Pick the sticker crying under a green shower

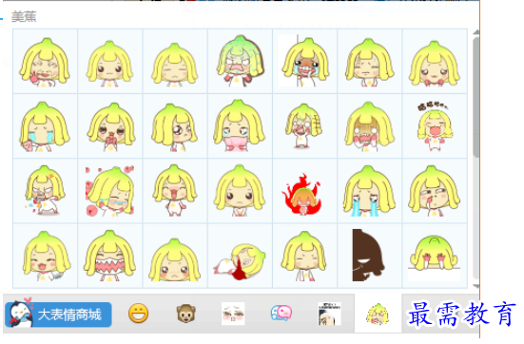pyautogui.click(x=240, y=61)
